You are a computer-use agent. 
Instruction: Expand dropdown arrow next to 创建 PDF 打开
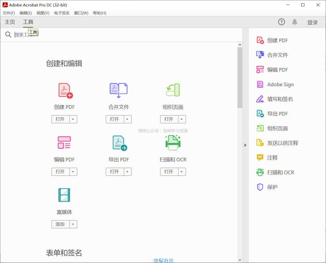coord(73,119)
